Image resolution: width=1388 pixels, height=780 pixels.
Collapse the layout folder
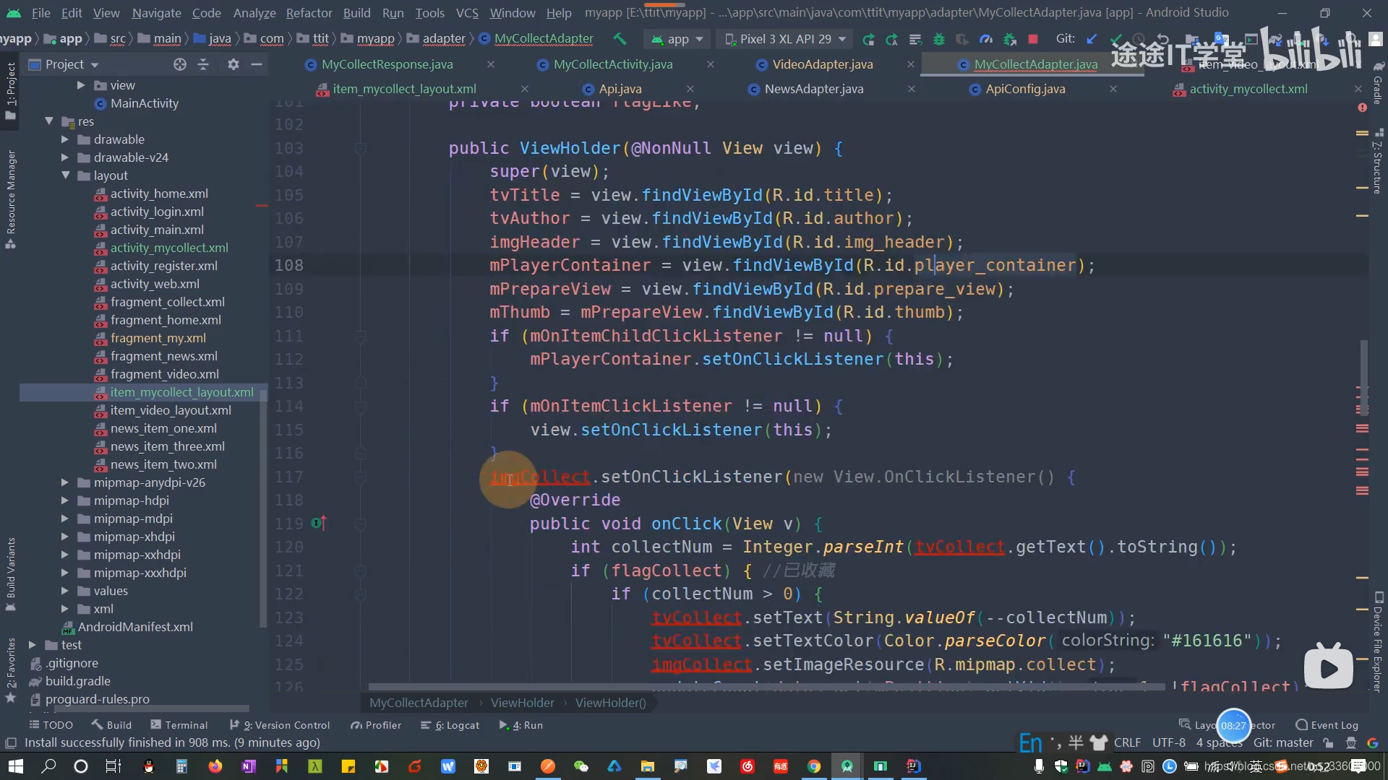[x=65, y=175]
